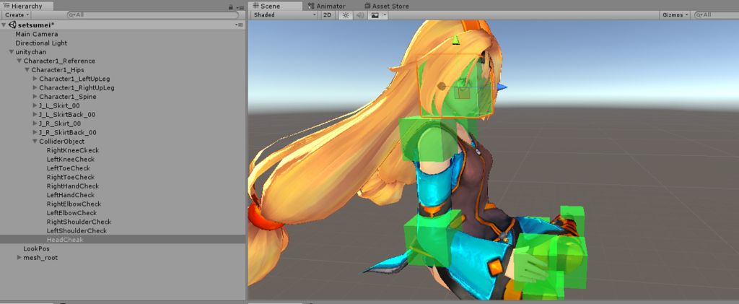Toggle scene lighting with the sun icon
The width and height of the screenshot is (739, 304).
[x=346, y=15]
